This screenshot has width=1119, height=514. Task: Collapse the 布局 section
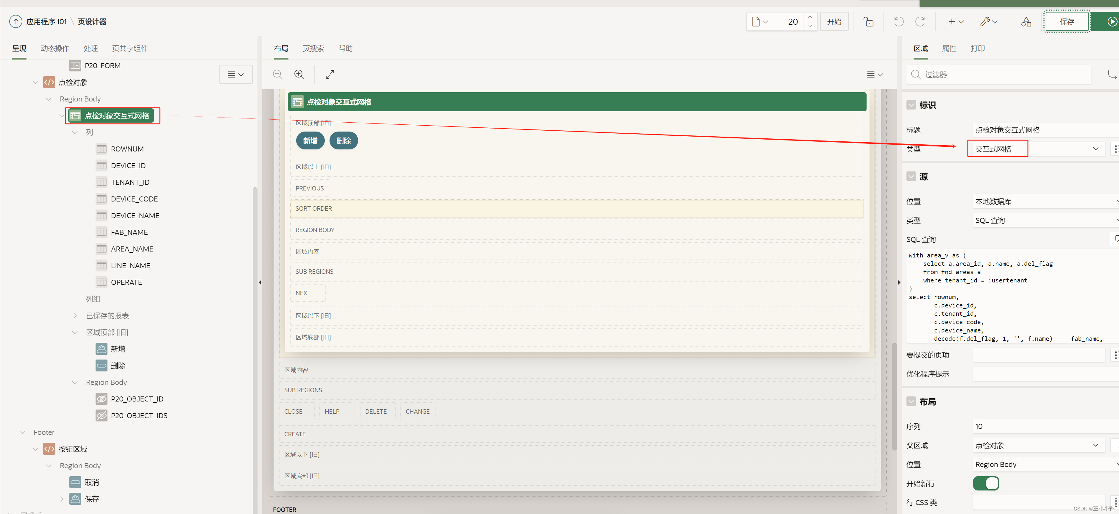point(911,401)
